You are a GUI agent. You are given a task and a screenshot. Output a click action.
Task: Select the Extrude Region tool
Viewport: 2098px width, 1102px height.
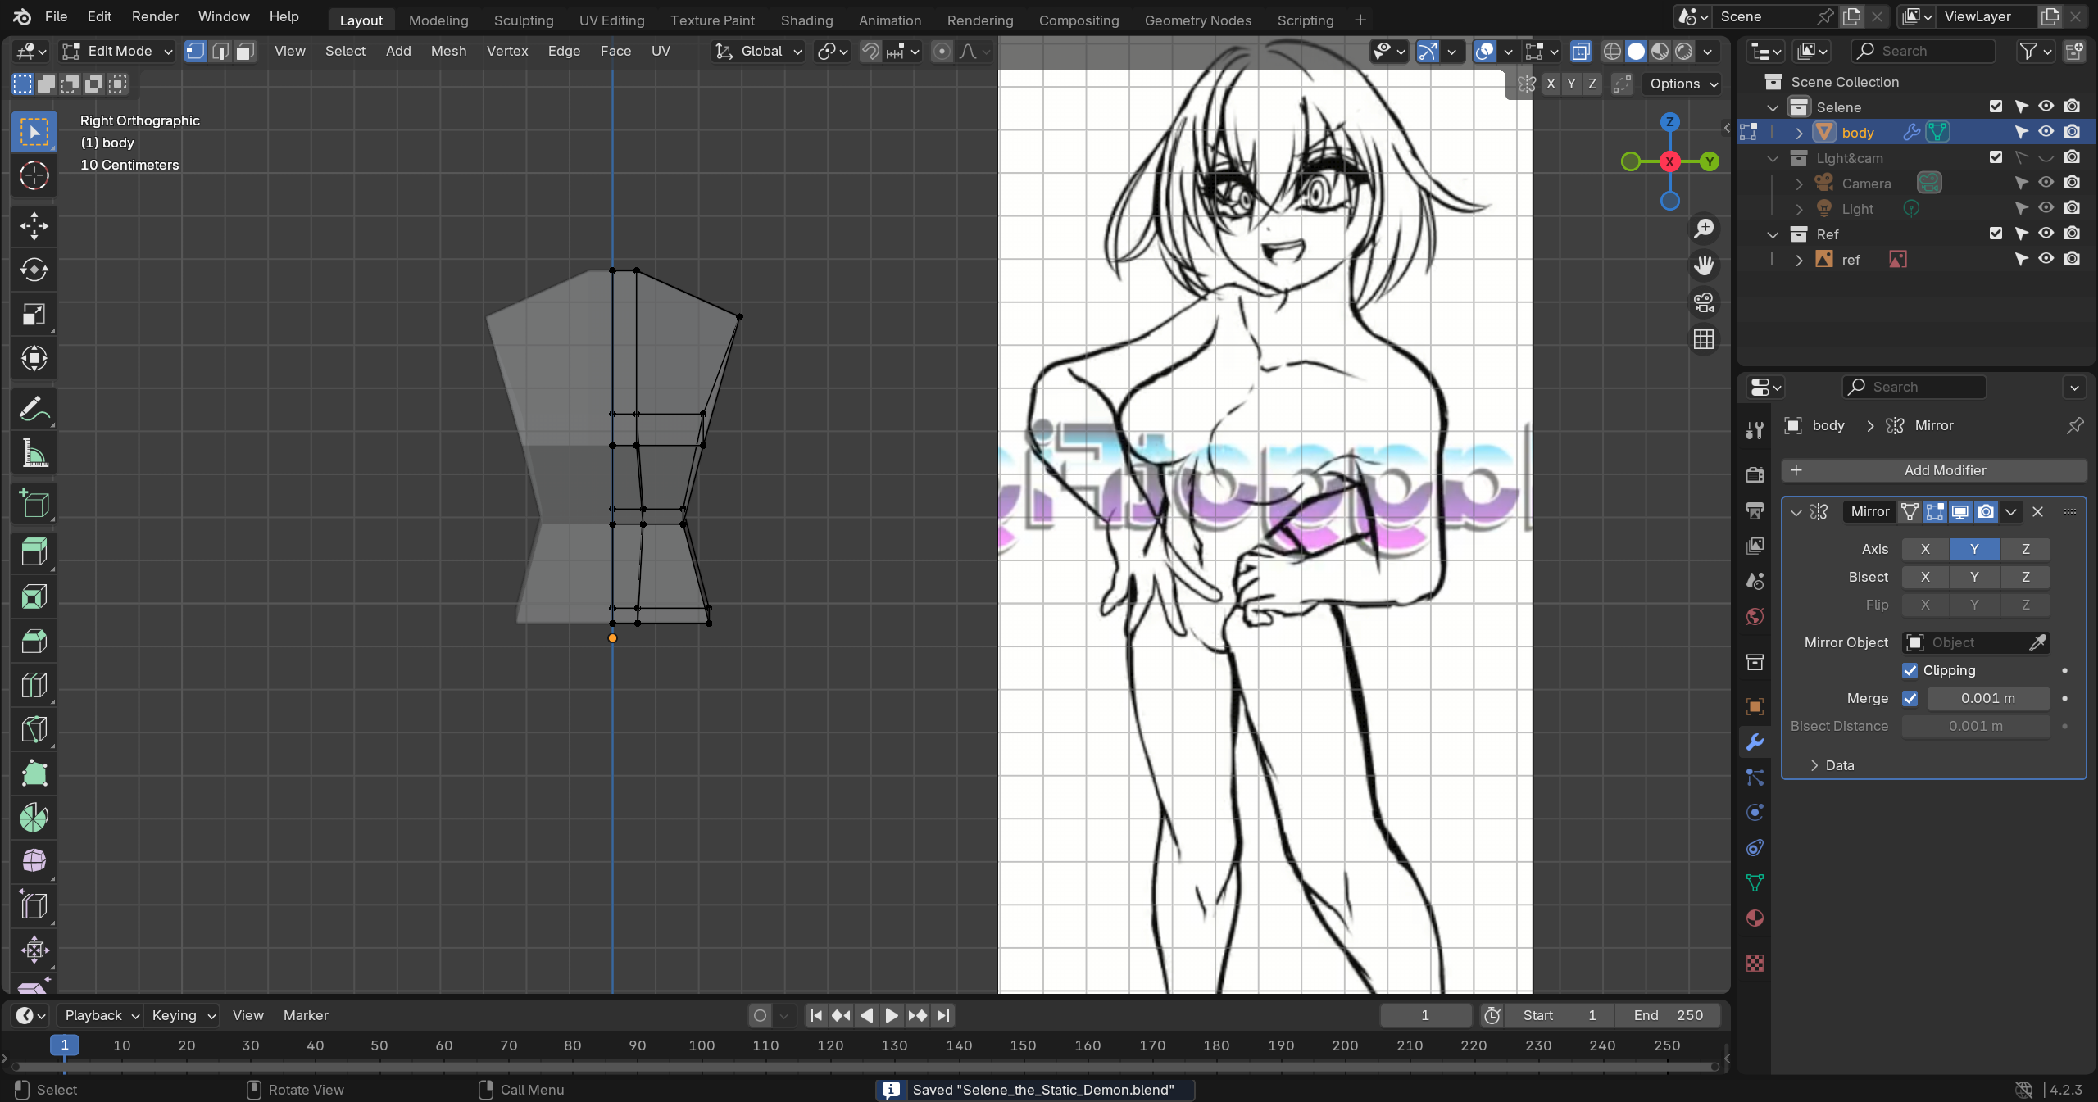34,553
